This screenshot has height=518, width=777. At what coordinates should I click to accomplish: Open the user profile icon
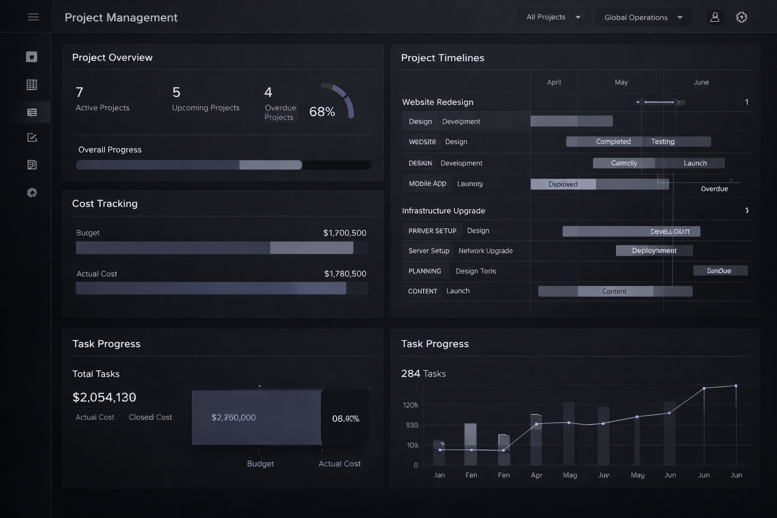click(x=715, y=17)
